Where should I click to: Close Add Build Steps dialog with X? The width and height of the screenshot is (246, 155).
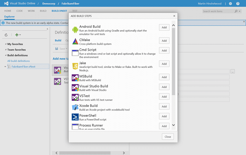174,16
